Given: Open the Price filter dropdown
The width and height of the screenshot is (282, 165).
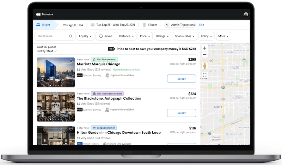Looking at the screenshot, I should pyautogui.click(x=145, y=36).
